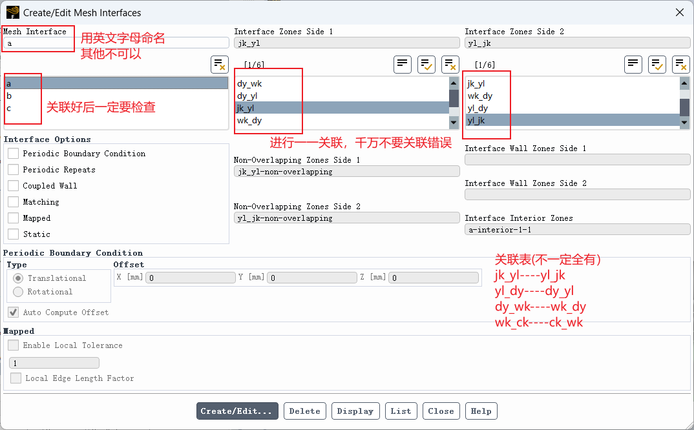Toggle Local Edge Length Factor checkbox
The width and height of the screenshot is (694, 430).
(x=16, y=378)
